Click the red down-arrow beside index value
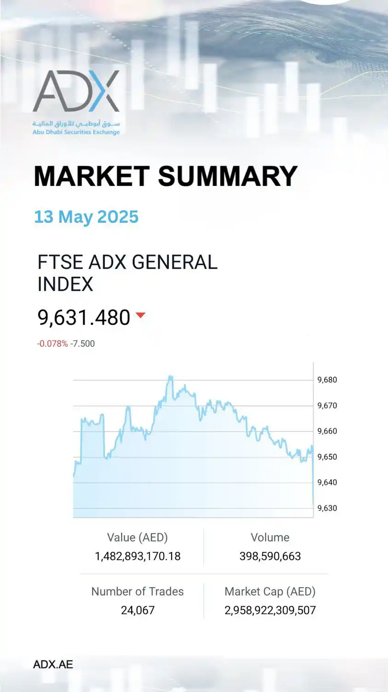The width and height of the screenshot is (388, 692). click(140, 316)
